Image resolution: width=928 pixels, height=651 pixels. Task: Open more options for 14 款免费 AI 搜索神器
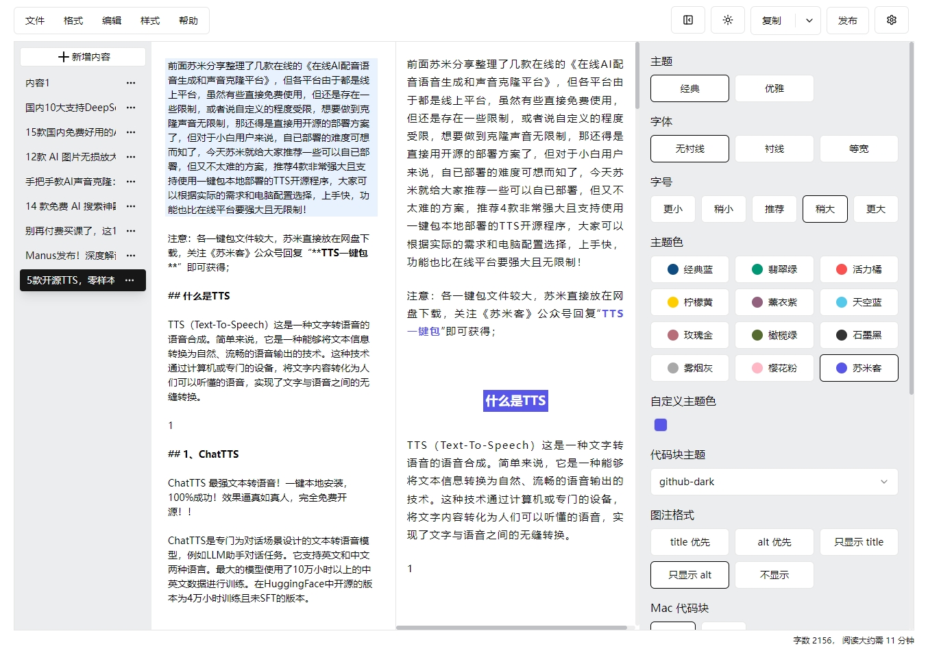point(131,206)
